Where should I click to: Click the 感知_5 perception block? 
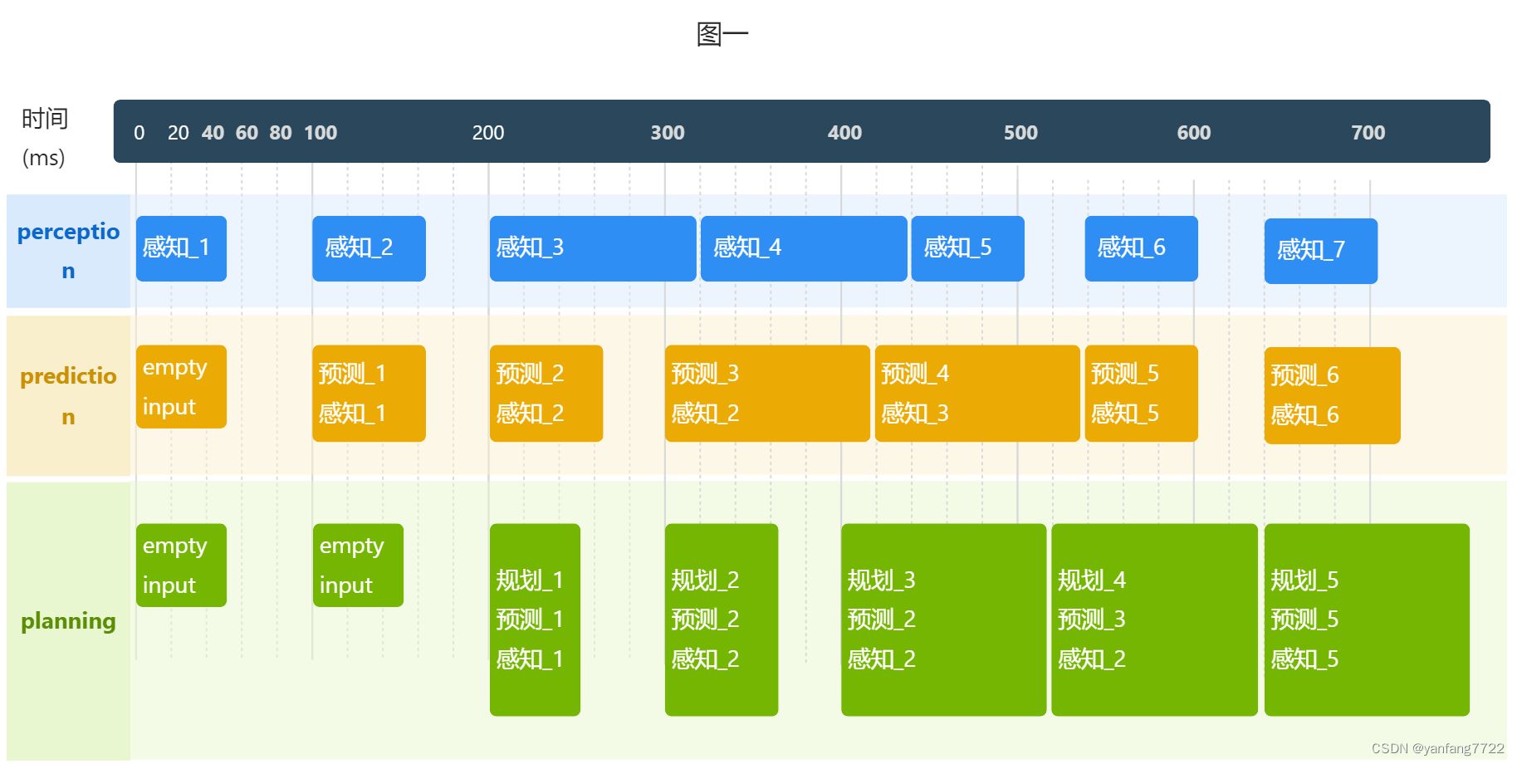tap(967, 248)
